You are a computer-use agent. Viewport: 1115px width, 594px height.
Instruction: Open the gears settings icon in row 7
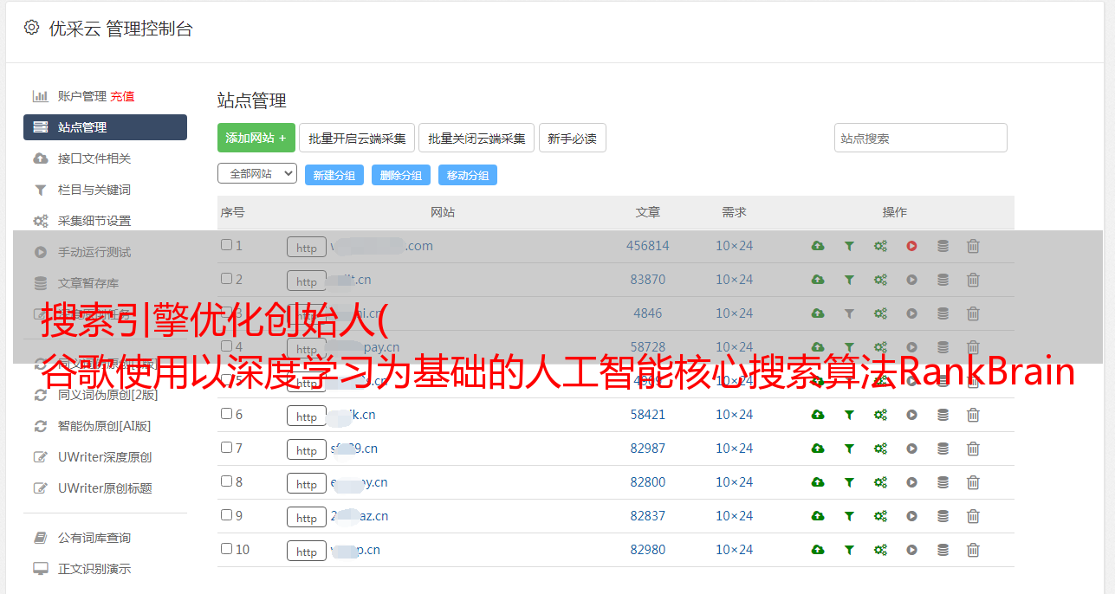(880, 449)
